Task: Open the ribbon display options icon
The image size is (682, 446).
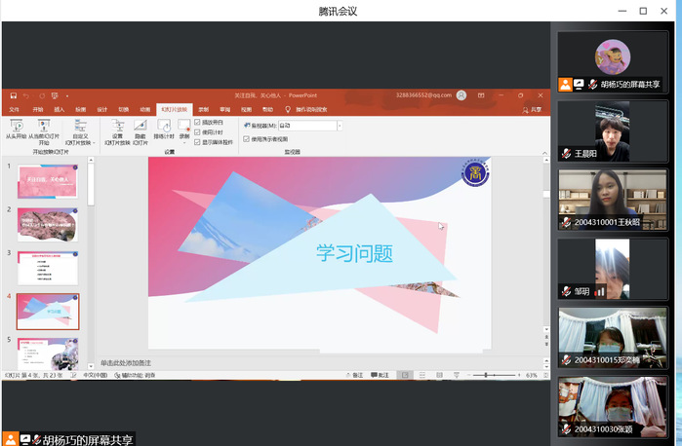Action: [481, 95]
